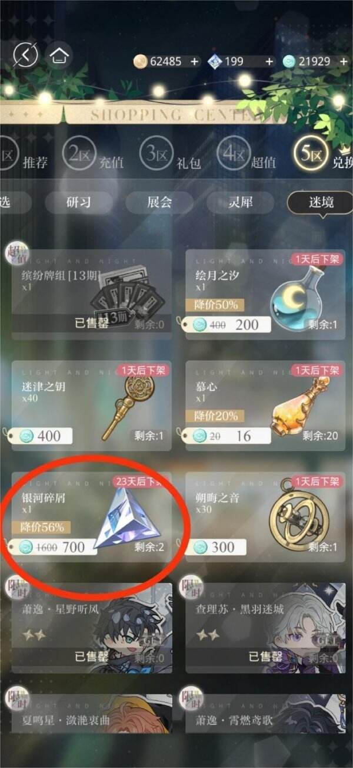Buy 绘月之汐 for 200 price tag
Screen dimensions: 353x768
pyautogui.click(x=227, y=325)
